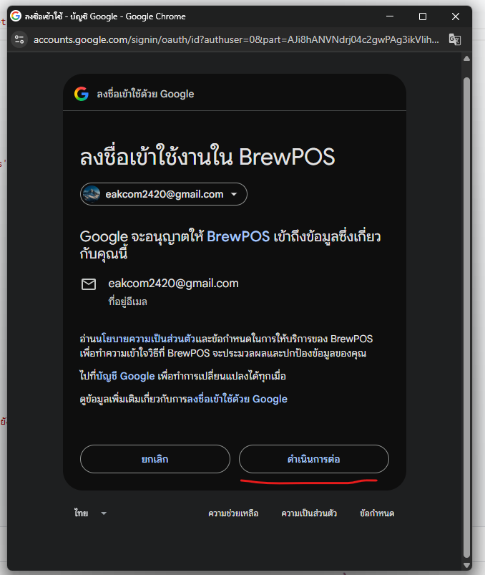Maximize the Chrome sign-in window
The width and height of the screenshot is (485, 575).
(x=423, y=16)
